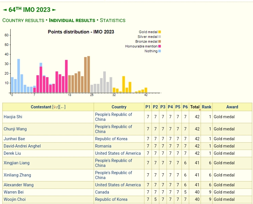Sort by P6 score column
The height and width of the screenshot is (204, 253).
pos(185,107)
